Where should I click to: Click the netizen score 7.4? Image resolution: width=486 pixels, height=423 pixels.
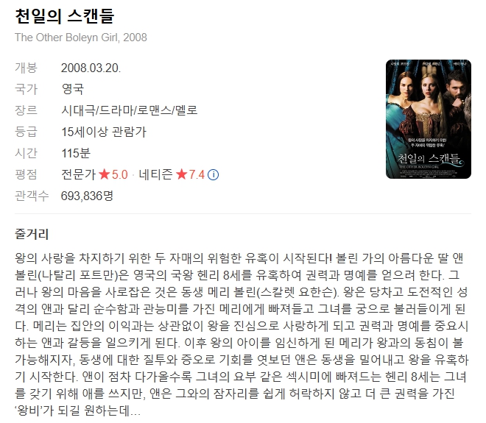pos(197,175)
